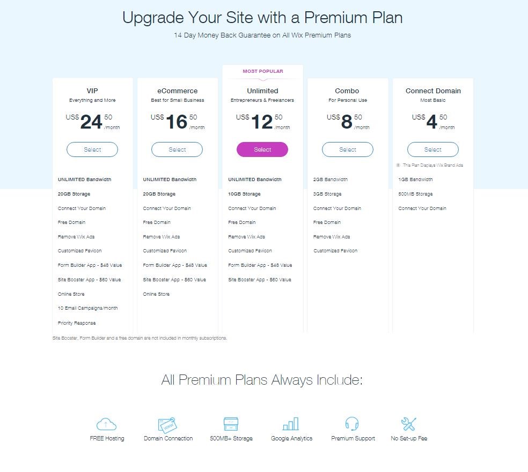Click the FREE Hosting cloud icon
Viewport: 528px width, 472px height.
coord(106,425)
